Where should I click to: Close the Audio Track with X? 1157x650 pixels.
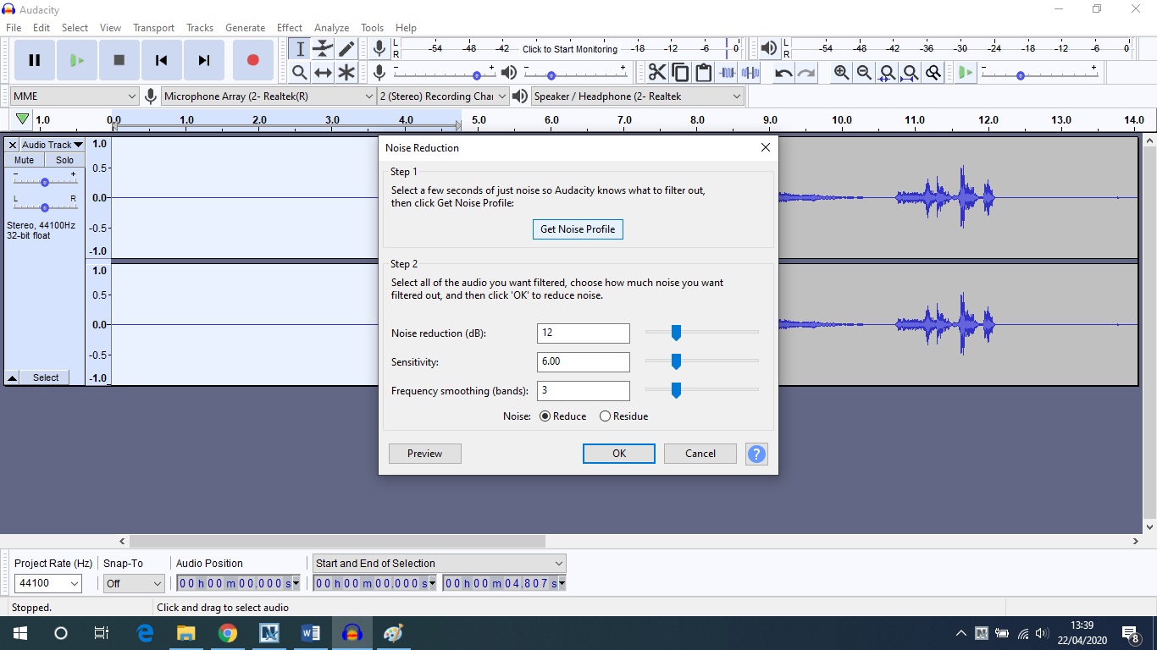[13, 145]
